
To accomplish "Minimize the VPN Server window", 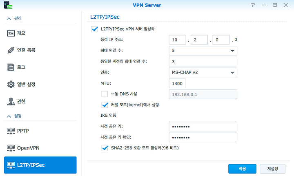I will pos(264,5).
